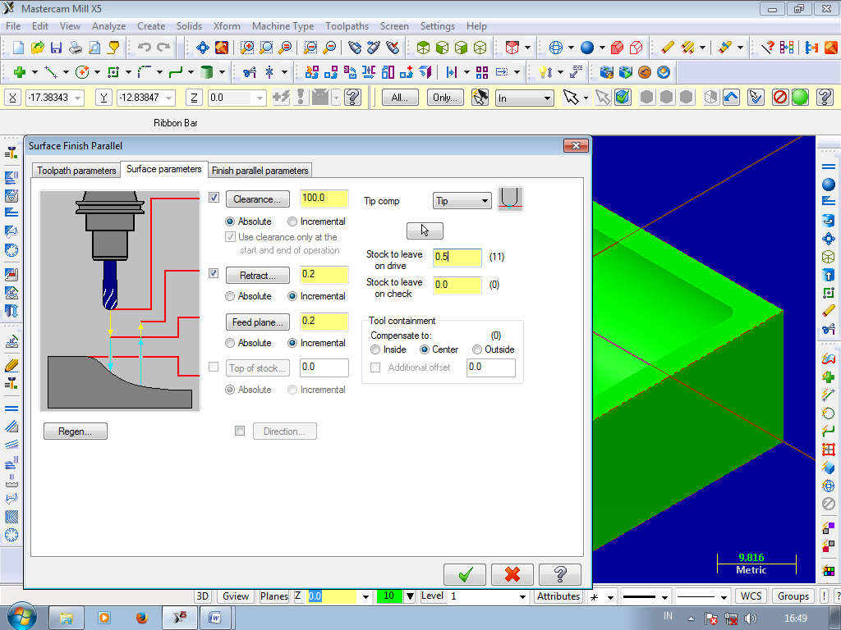Toggle the Clearance checkbox
The image size is (841, 630).
click(x=214, y=198)
